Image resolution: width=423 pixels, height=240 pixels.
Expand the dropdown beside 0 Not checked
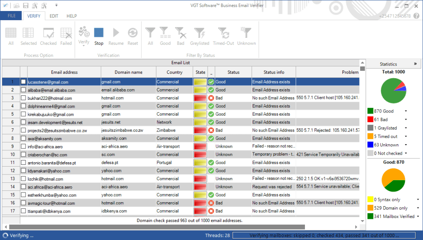(406, 153)
